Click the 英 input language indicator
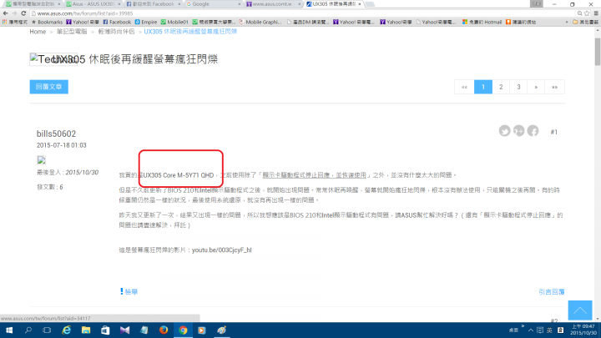 (x=549, y=330)
